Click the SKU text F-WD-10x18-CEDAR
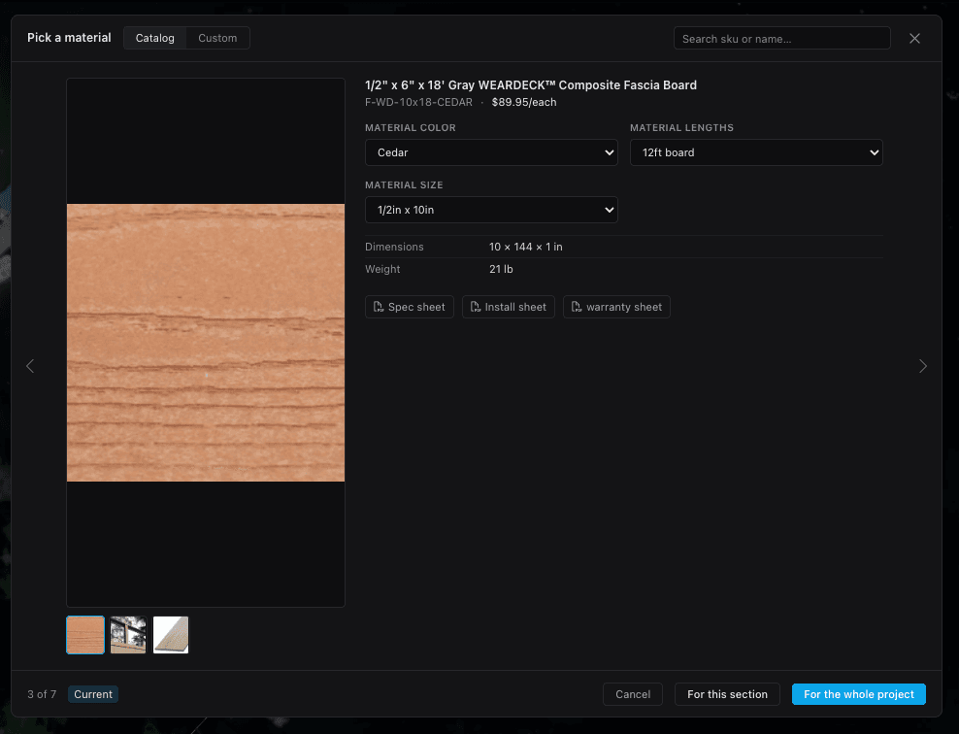 coord(418,102)
